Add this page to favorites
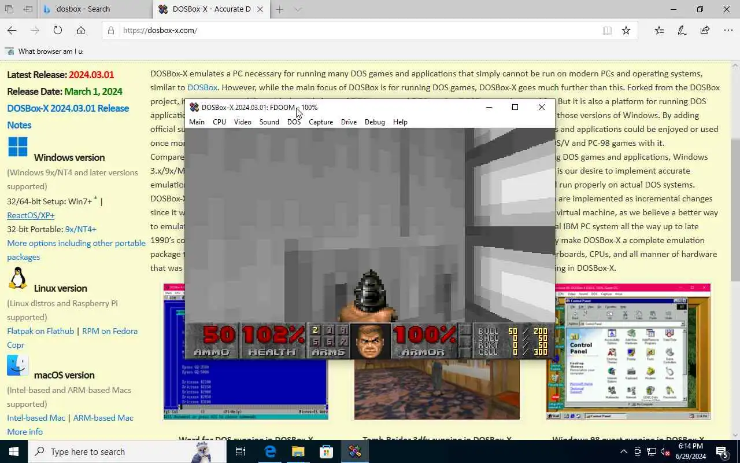The height and width of the screenshot is (463, 740). coord(626,30)
